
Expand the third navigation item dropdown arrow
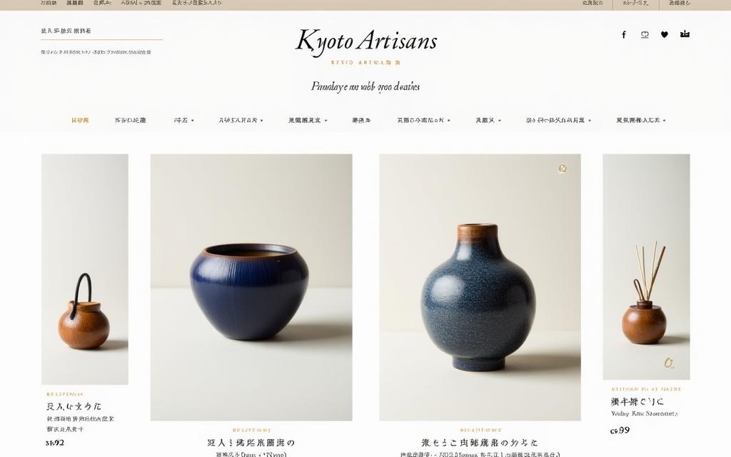coord(193,121)
